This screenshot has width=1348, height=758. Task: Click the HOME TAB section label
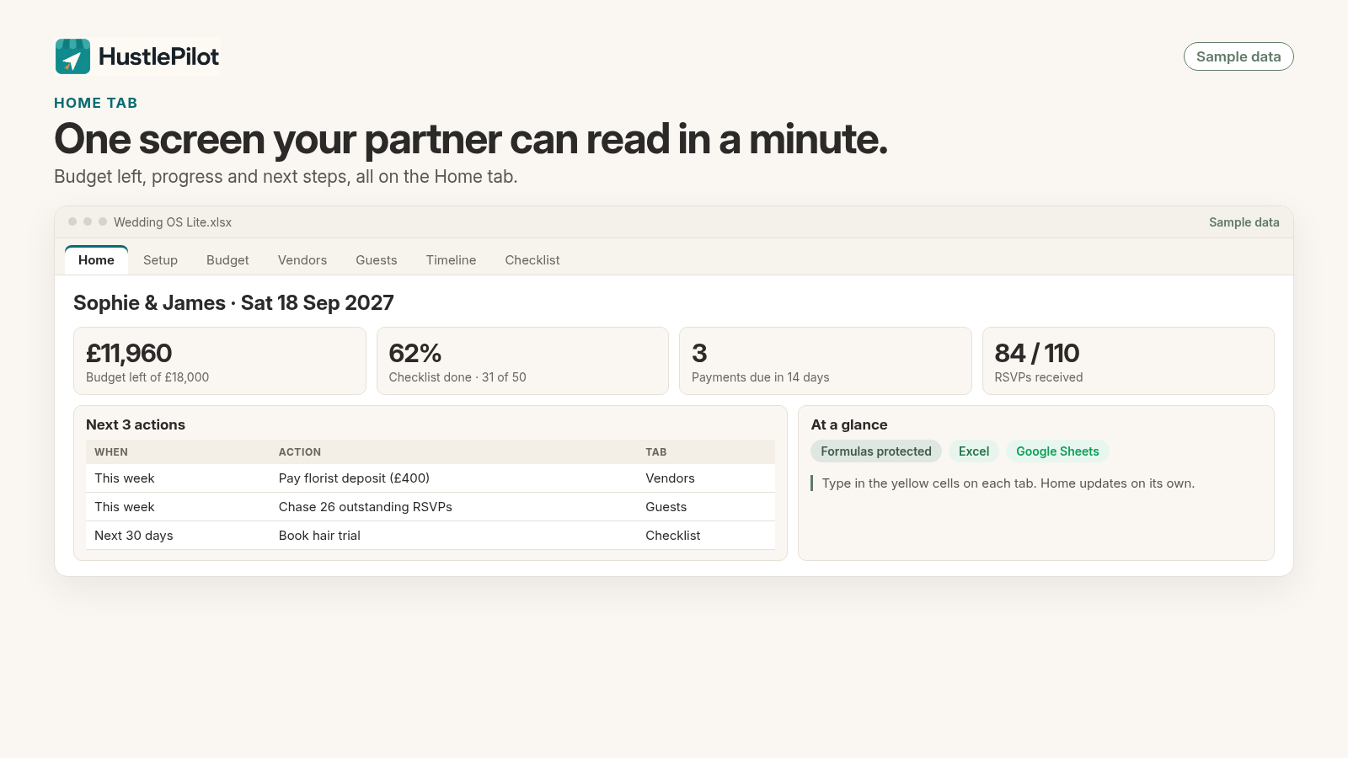tap(96, 103)
